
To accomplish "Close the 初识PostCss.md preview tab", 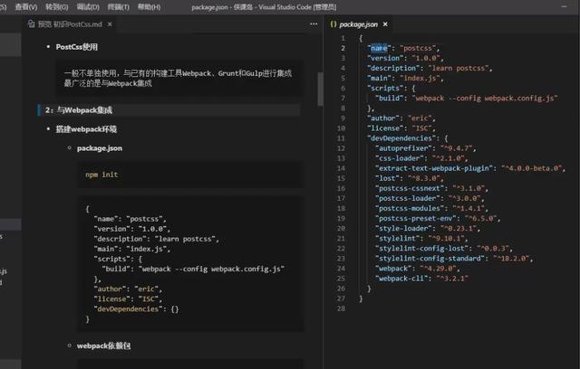I will pos(110,24).
